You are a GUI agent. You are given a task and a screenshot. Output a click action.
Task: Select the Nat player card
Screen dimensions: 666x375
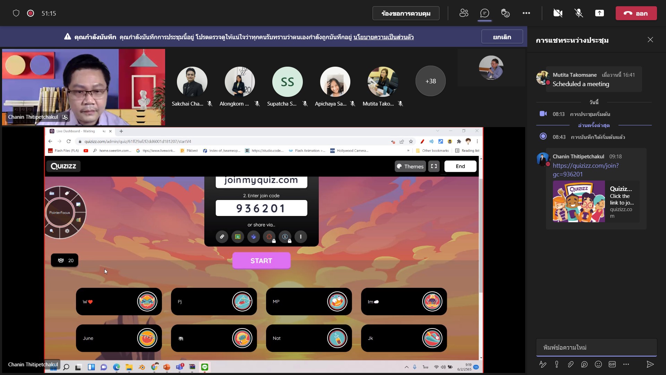(x=309, y=338)
